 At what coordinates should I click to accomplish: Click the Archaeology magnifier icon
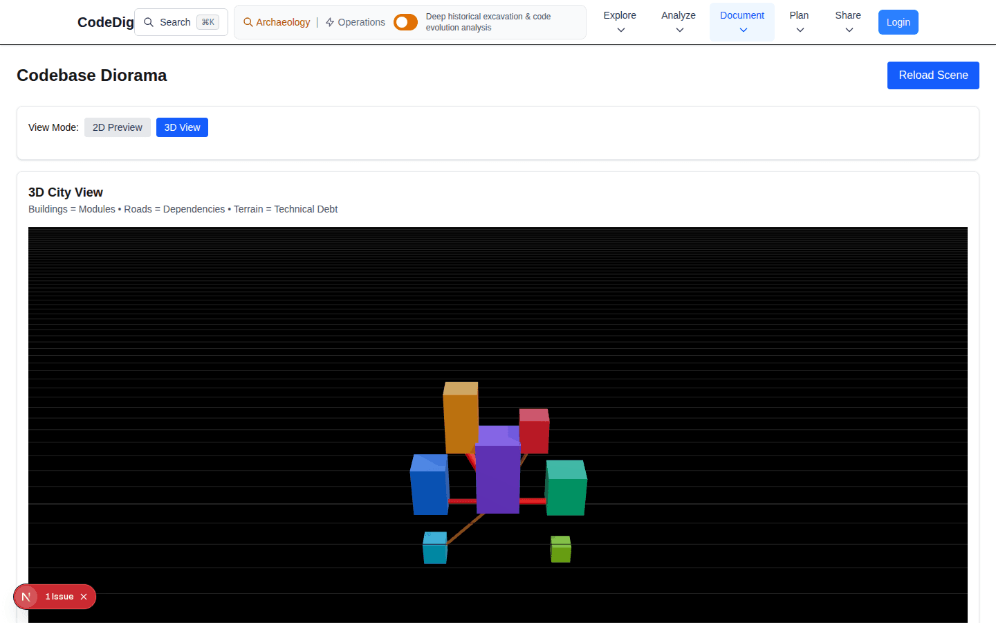click(x=248, y=22)
